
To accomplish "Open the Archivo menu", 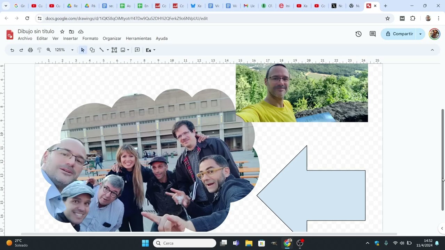I will (x=25, y=39).
